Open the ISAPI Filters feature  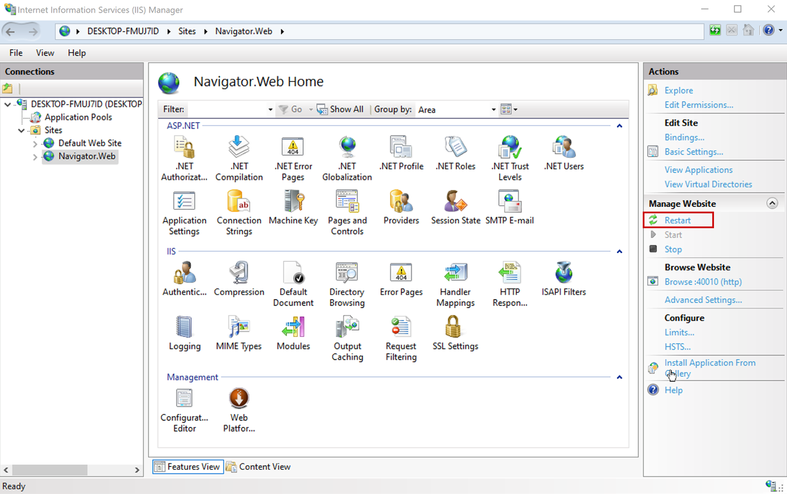[564, 278]
